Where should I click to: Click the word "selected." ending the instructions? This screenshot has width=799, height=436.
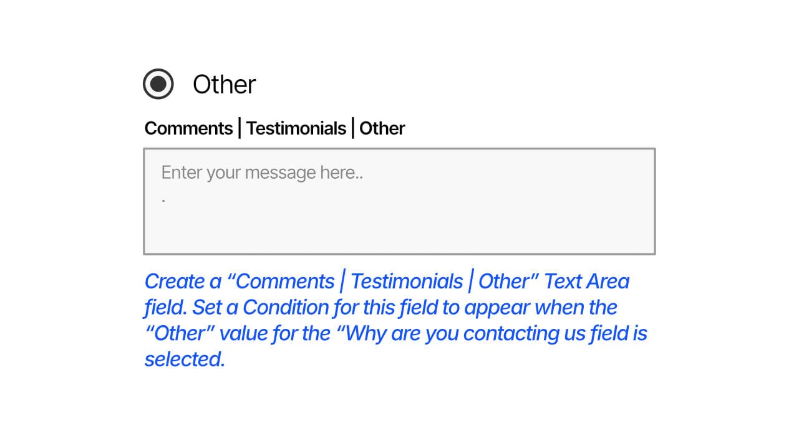(x=185, y=359)
